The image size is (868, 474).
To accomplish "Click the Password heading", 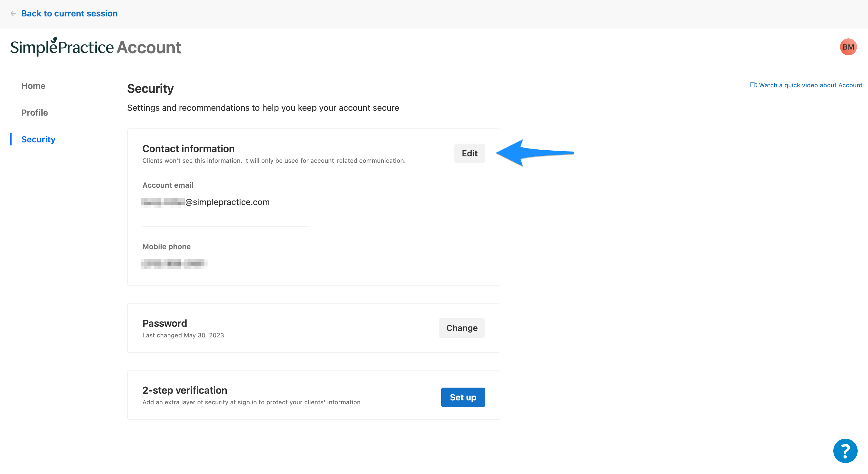I will 164,323.
